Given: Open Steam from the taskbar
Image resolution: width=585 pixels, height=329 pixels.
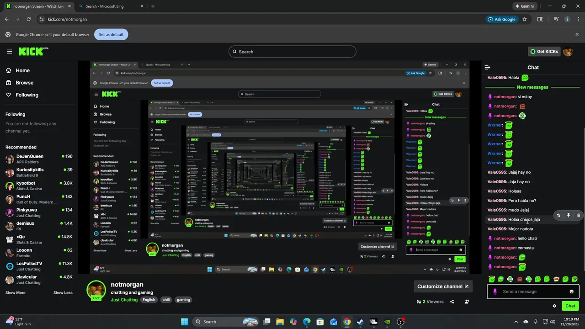Looking at the screenshot, I should point(360,322).
